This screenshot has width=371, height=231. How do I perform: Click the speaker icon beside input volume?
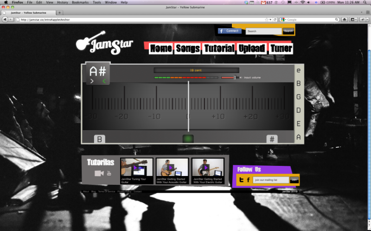click(x=241, y=78)
